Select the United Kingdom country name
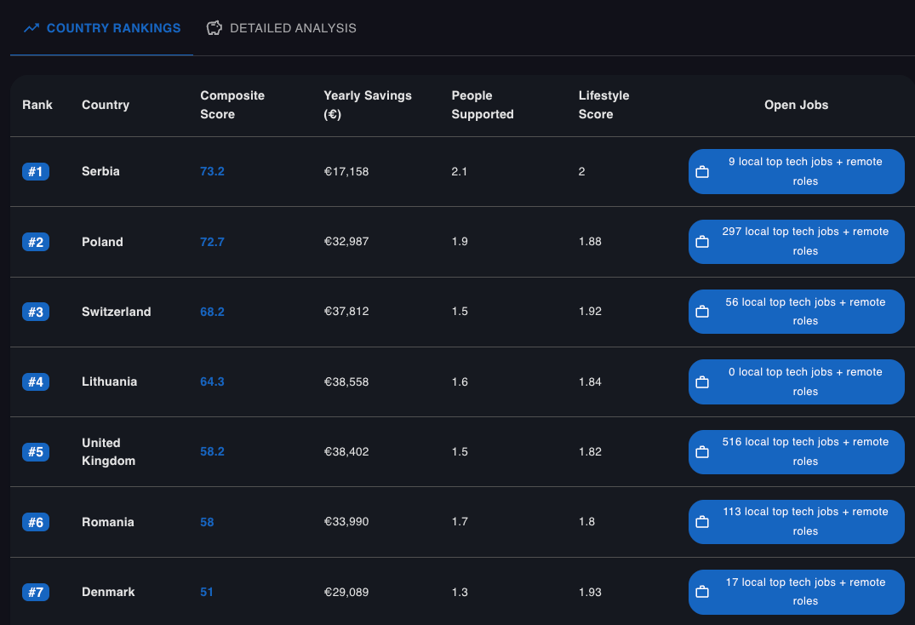This screenshot has height=625, width=915. point(109,451)
